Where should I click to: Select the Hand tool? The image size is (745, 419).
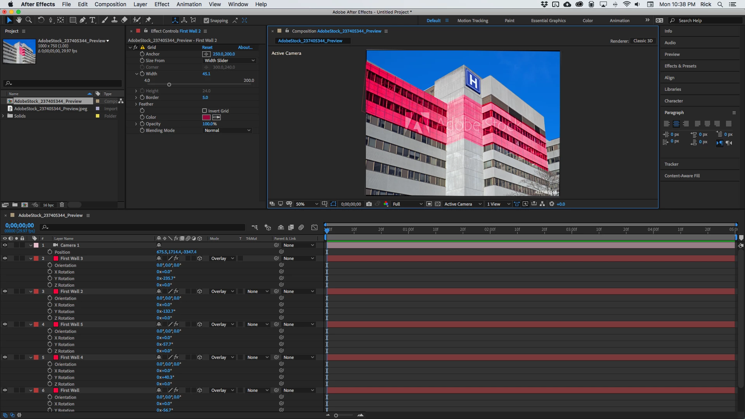[x=19, y=20]
